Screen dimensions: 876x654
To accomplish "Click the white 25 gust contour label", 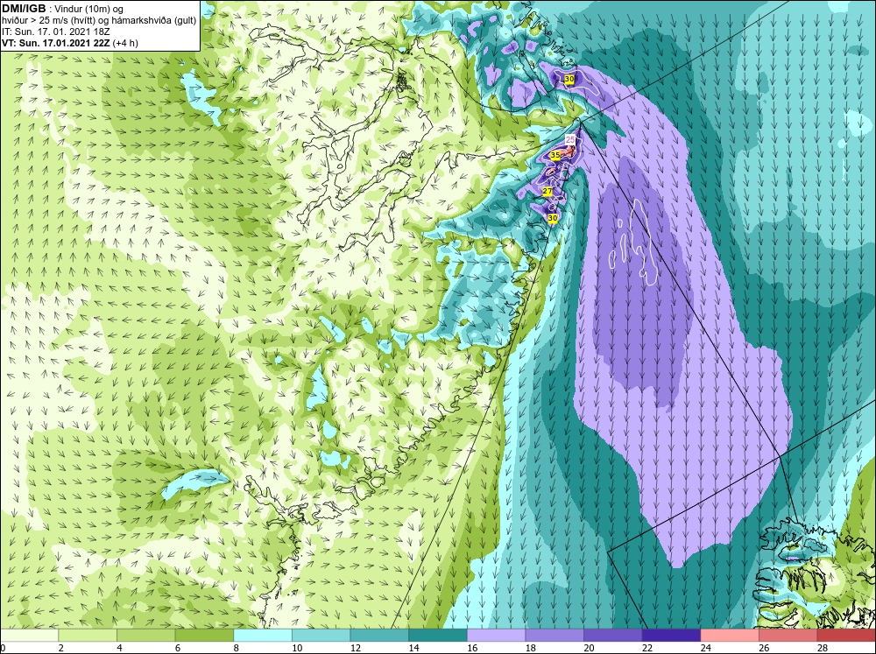I will click(x=570, y=139).
